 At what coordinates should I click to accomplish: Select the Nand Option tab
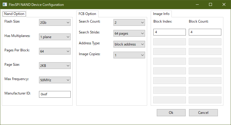[14, 14]
